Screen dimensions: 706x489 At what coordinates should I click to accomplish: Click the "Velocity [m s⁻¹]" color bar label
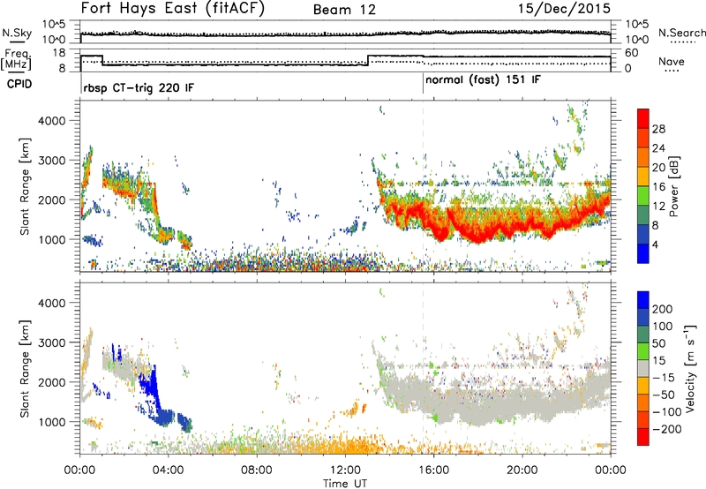click(689, 368)
